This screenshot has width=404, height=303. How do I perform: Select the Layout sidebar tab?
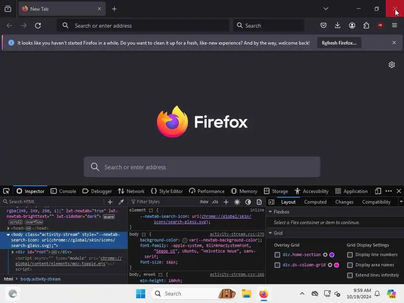[x=288, y=202]
